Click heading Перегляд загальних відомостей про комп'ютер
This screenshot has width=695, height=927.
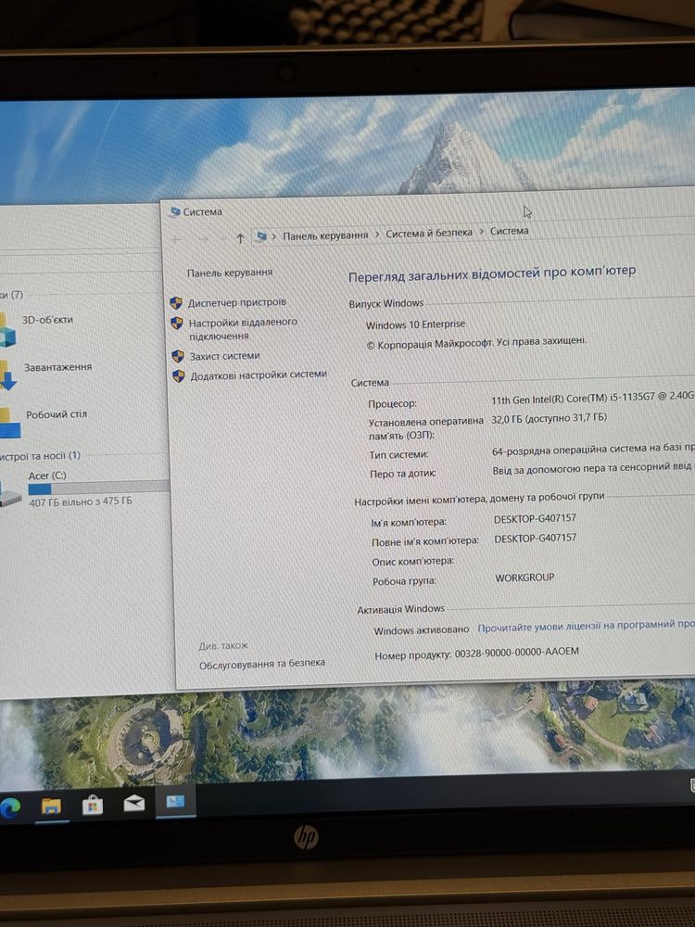pyautogui.click(x=492, y=273)
